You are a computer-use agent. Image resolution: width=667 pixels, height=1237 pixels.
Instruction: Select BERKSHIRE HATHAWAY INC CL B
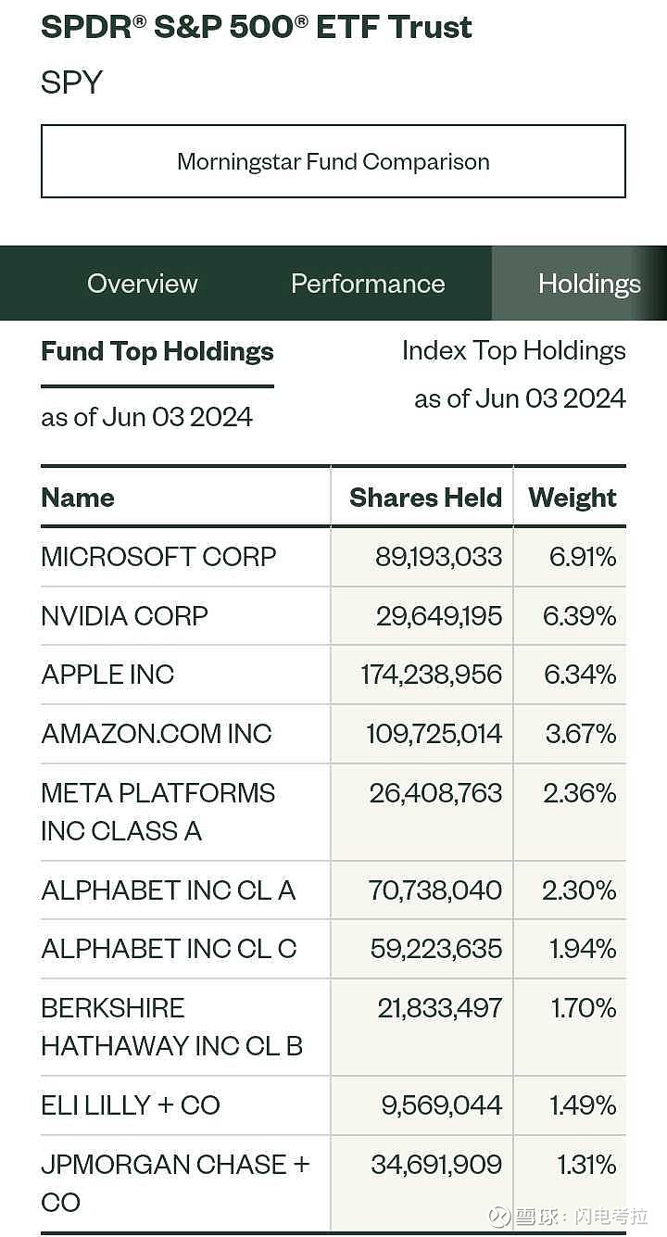coord(171,1027)
